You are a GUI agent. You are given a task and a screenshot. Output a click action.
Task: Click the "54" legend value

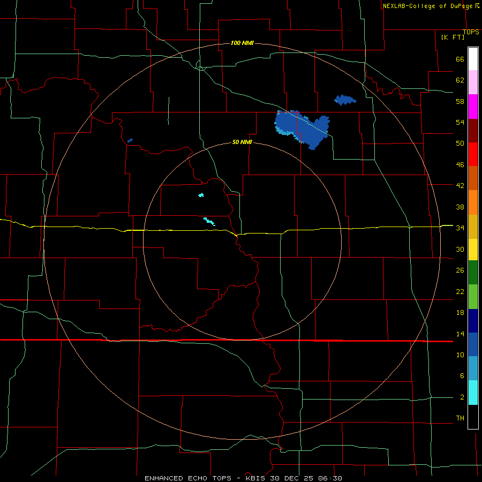(460, 122)
